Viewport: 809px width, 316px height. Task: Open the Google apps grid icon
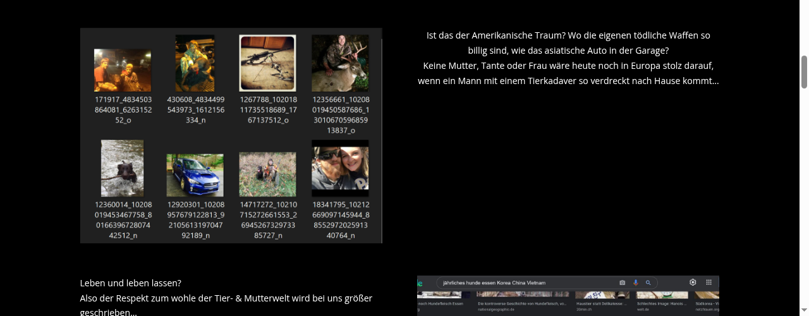[x=709, y=283]
